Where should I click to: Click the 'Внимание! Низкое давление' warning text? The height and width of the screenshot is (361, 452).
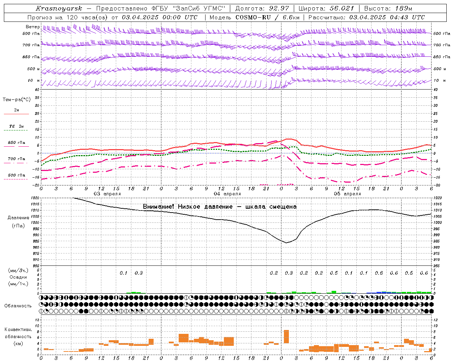tap(188, 207)
